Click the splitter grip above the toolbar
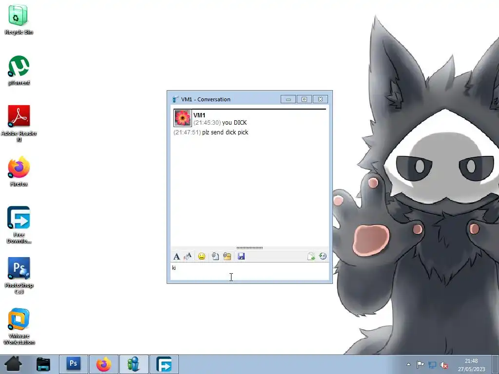The width and height of the screenshot is (499, 374). pyautogui.click(x=249, y=248)
